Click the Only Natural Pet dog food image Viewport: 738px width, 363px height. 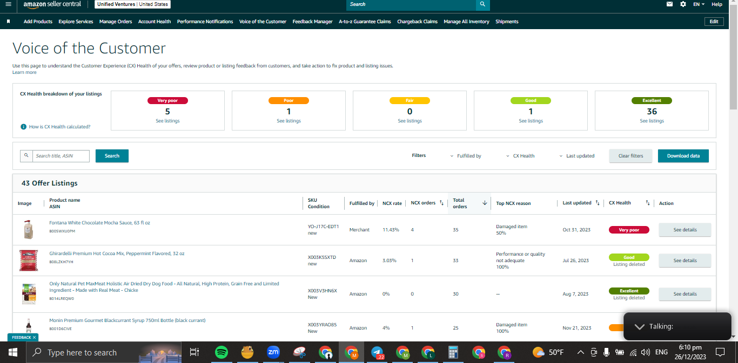pos(29,294)
